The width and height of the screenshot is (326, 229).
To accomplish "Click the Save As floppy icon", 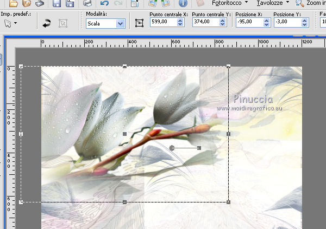I will (70, 3).
